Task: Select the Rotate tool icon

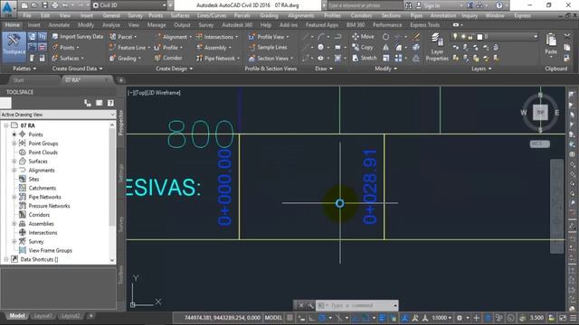Action: [x=385, y=37]
